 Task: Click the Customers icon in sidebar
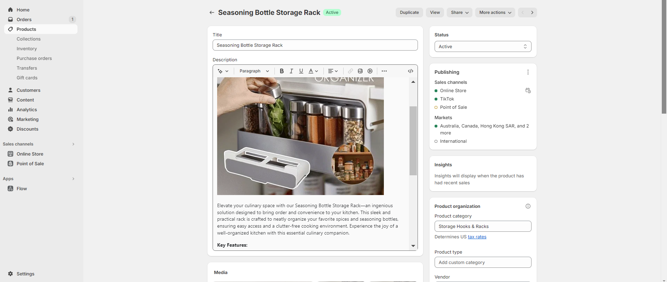point(10,90)
